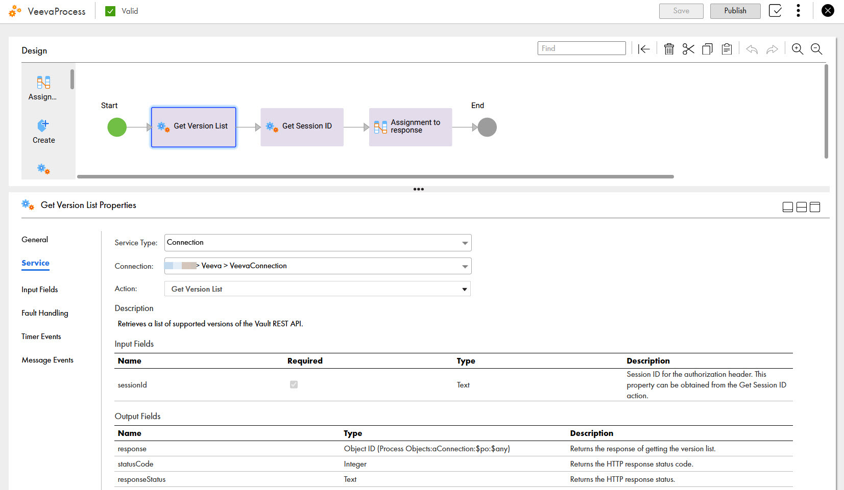844x490 pixels.
Task: Click the validate checkmark icon beside Publish
Action: pos(775,11)
